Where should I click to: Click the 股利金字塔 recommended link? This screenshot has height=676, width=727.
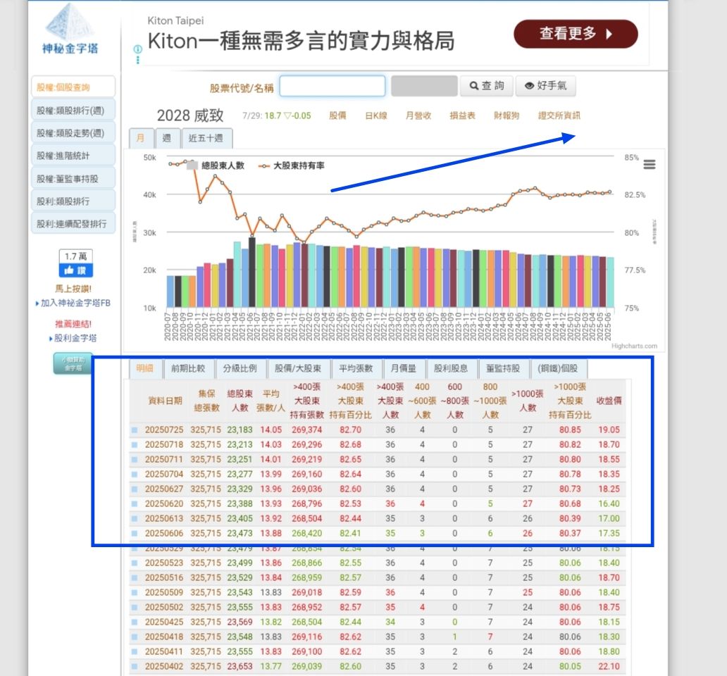pos(75,338)
